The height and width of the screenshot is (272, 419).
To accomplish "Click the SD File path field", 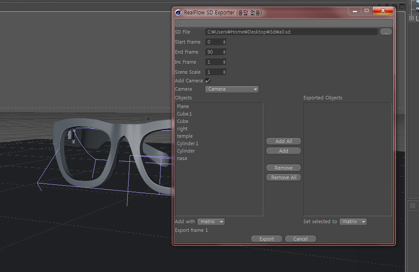I will click(291, 32).
